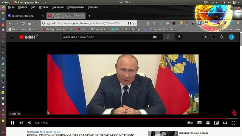The height and width of the screenshot is (136, 242).
Task: Click the #Леонтьев hashtag
Action: [45, 132]
